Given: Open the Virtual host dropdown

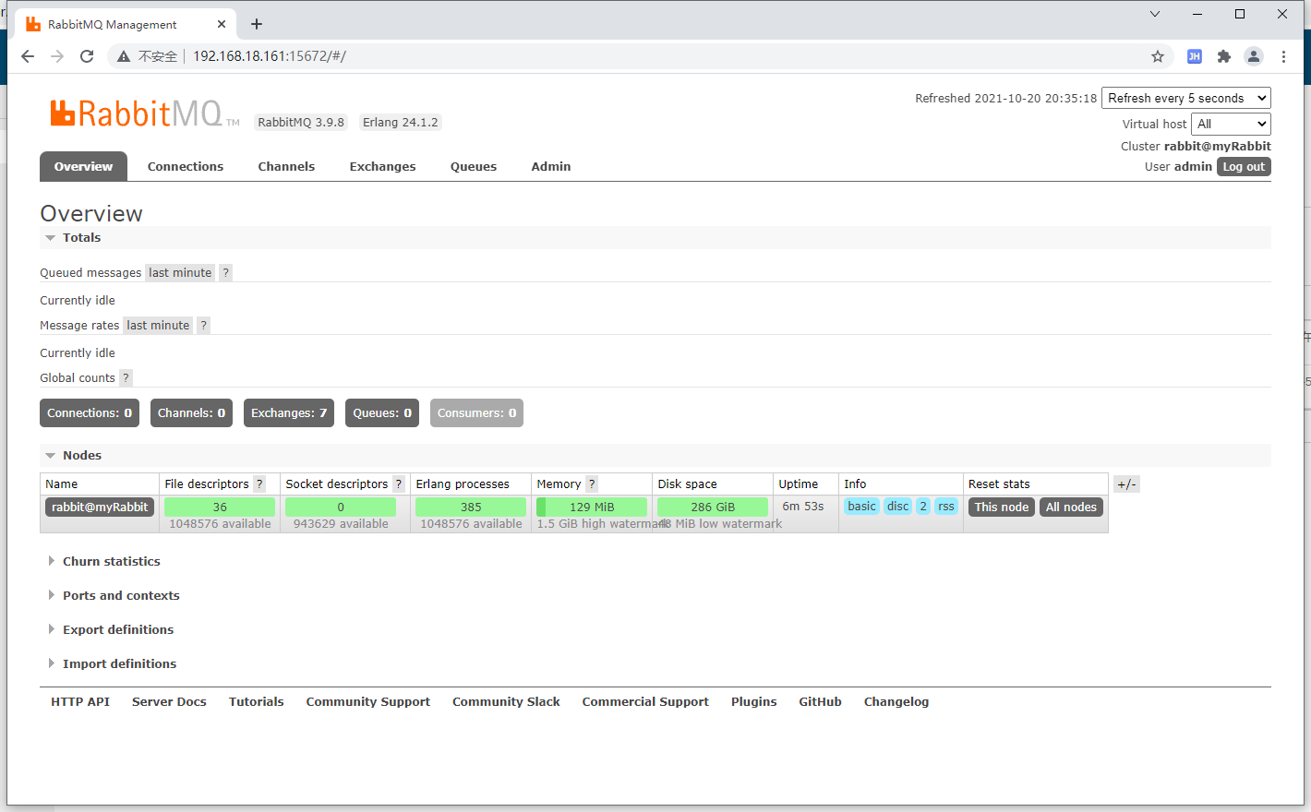Looking at the screenshot, I should pos(1231,124).
